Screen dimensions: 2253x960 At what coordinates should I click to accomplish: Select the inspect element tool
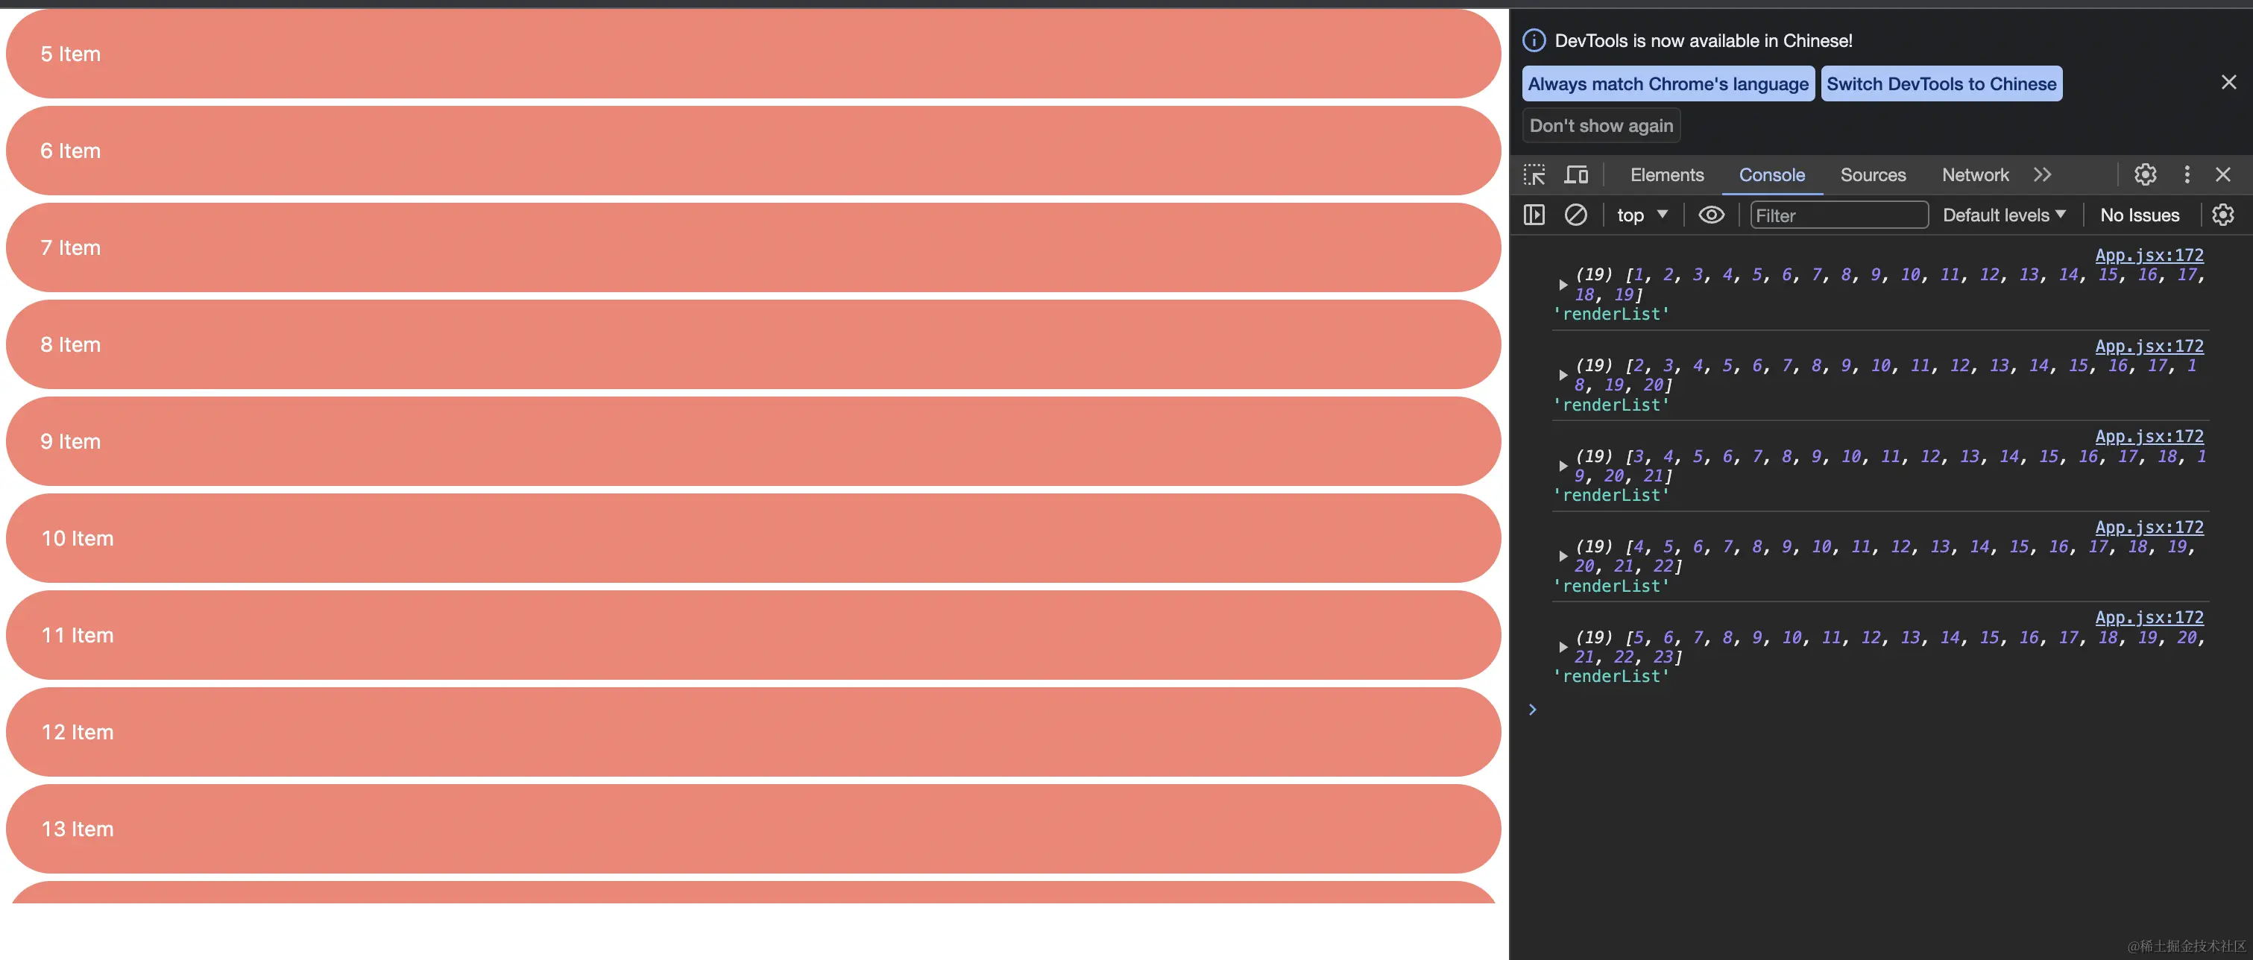[x=1534, y=174]
